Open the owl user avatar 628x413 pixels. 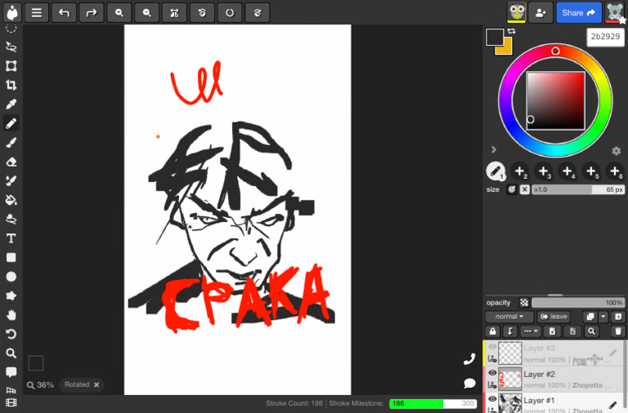coord(517,12)
